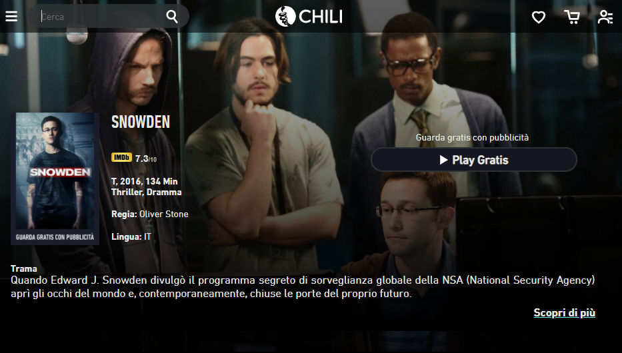Click the Snowden poster thumbnail
This screenshot has width=622, height=353.
(55, 178)
